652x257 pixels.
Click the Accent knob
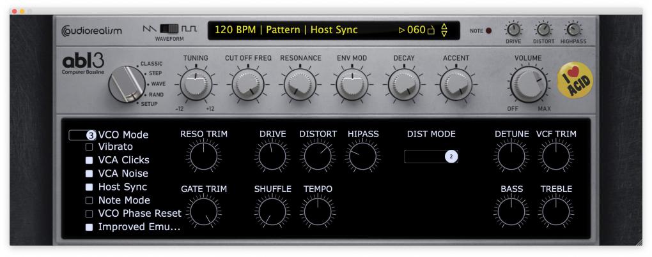[x=456, y=85]
